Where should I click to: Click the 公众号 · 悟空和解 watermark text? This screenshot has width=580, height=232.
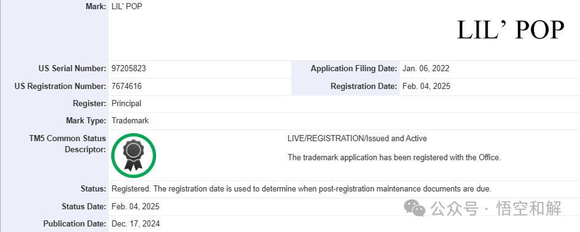tap(496, 208)
